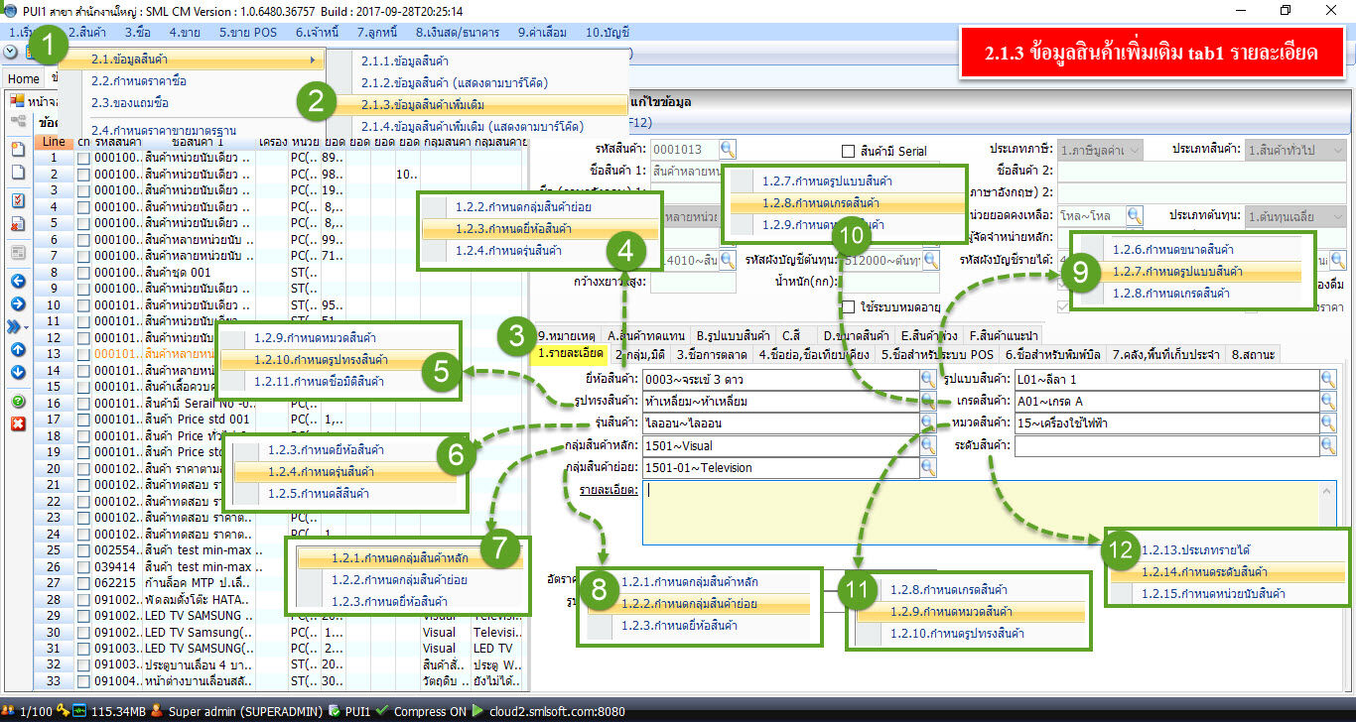1356x722 pixels.
Task: Switch to the Home tab
Action: click(23, 78)
